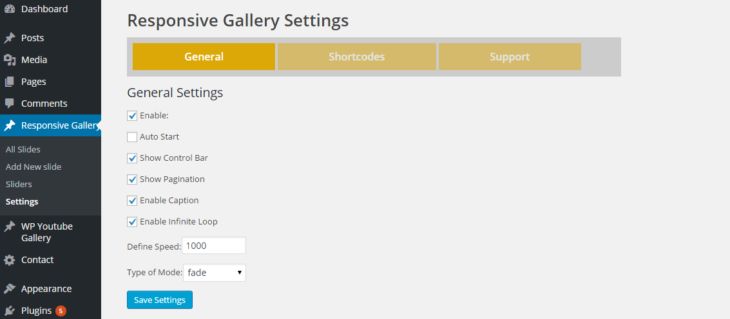The image size is (730, 319).
Task: Open the All Slides submenu link
Action: tap(23, 149)
